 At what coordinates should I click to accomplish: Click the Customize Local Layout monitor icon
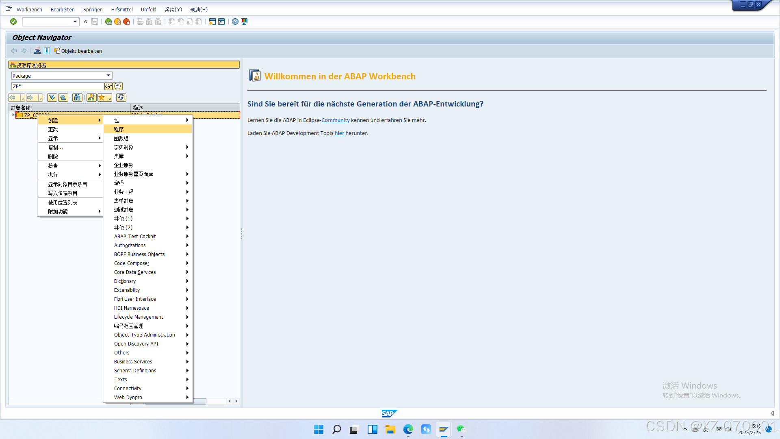[x=244, y=22]
